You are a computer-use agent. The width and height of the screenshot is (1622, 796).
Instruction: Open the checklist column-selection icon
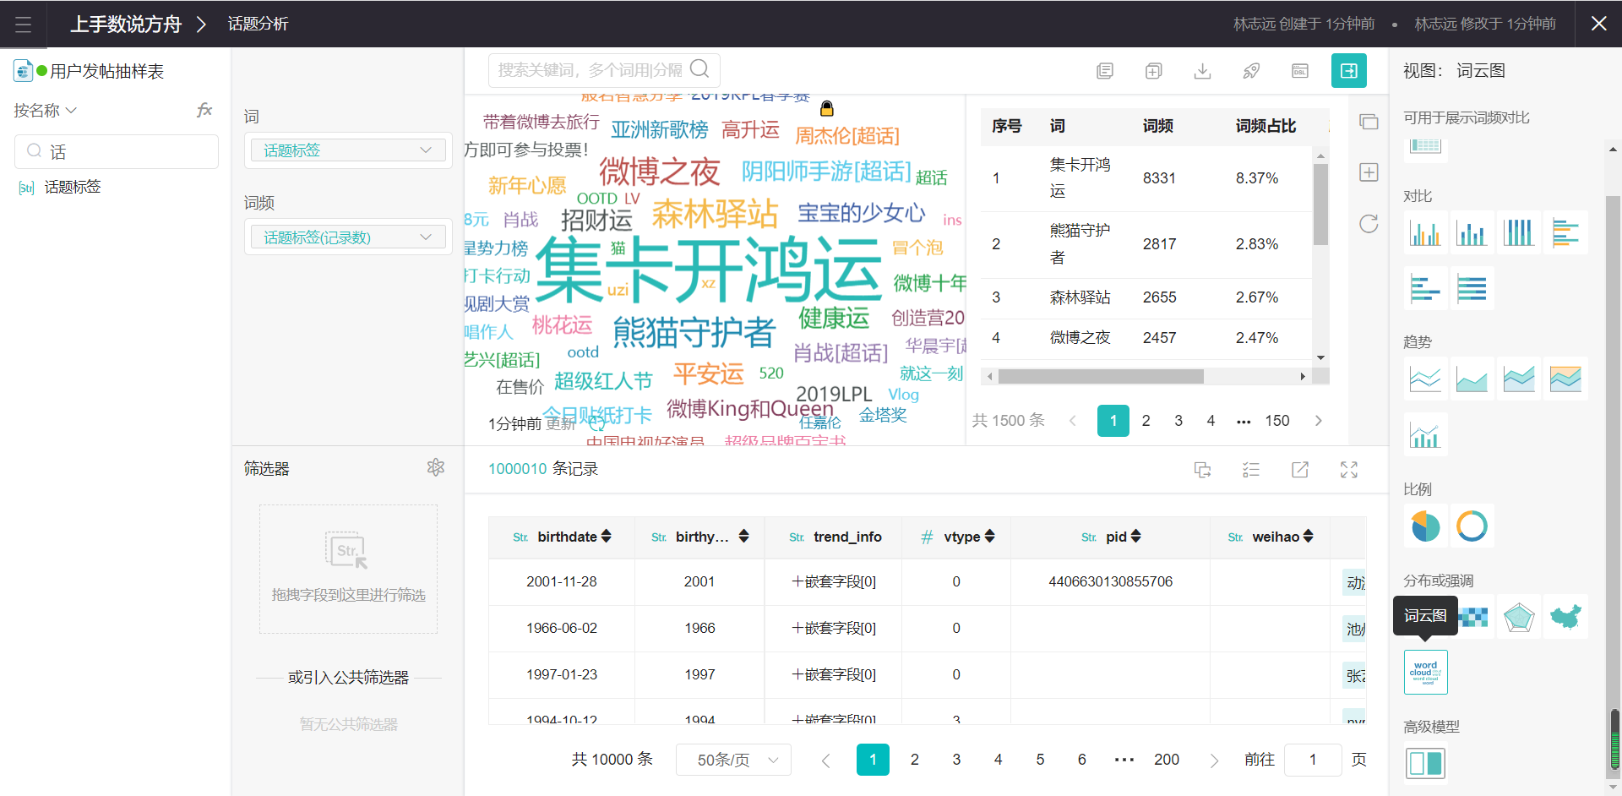click(1251, 470)
